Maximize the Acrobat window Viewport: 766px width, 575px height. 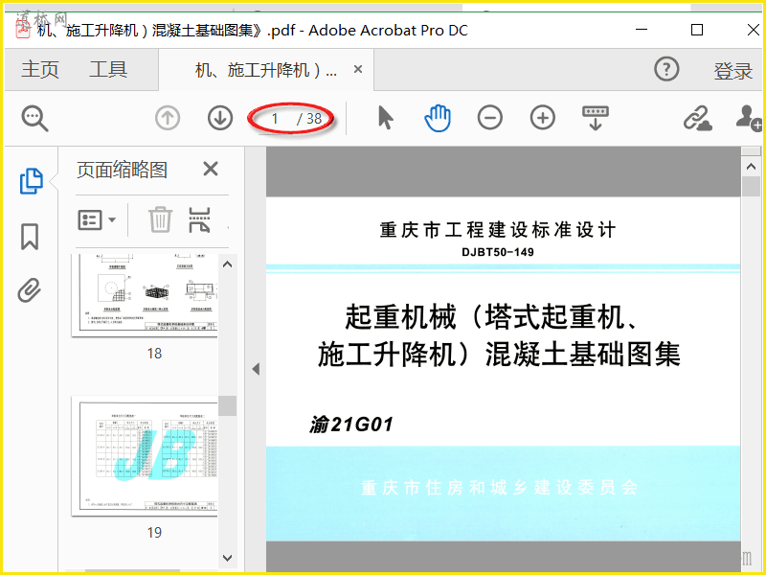697,30
